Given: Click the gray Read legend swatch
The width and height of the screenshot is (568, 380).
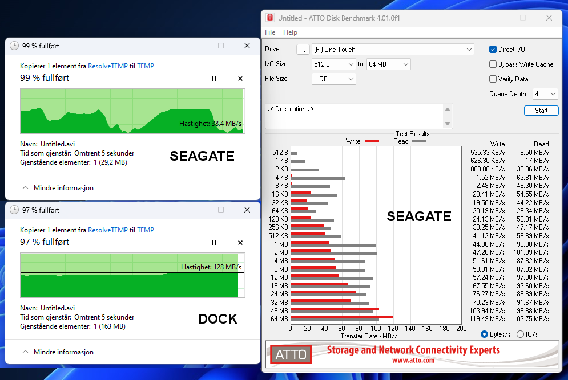Looking at the screenshot, I should (x=419, y=141).
